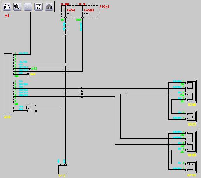Screen dimensions: 201x178
Task: Select the A1943 fuse box label
Action: [x=104, y=7]
